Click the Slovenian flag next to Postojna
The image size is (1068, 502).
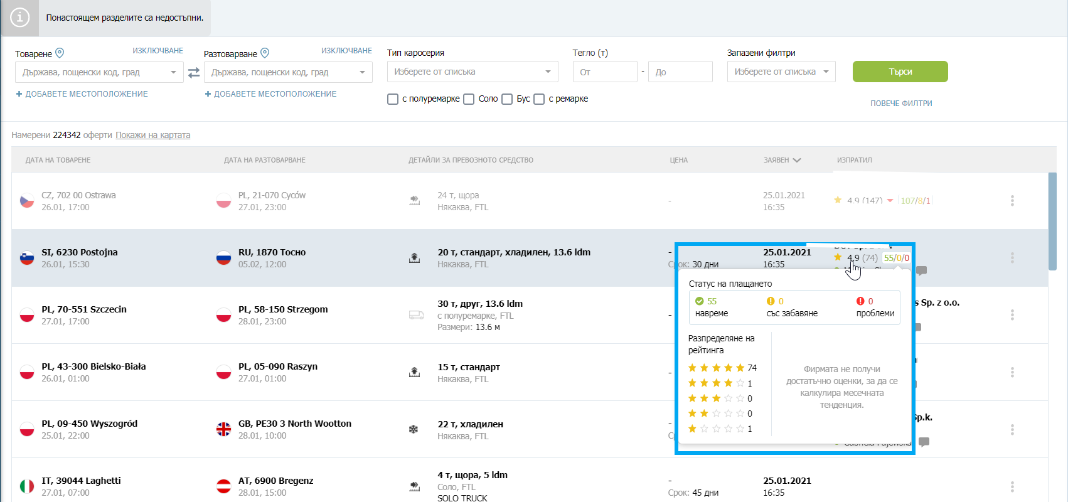27,258
